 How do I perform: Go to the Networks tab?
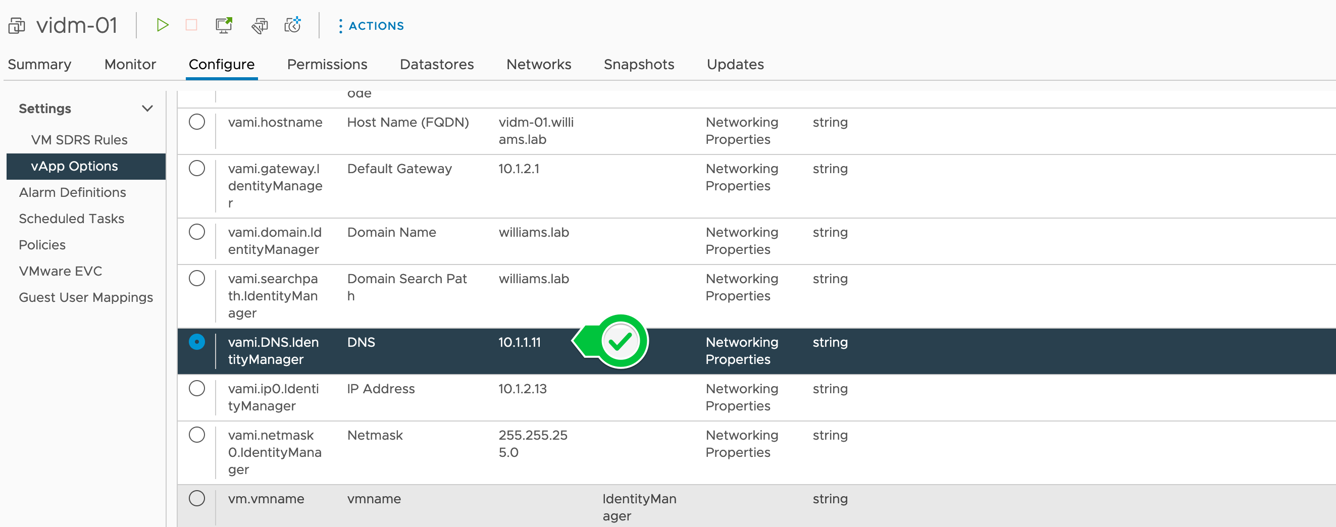pyautogui.click(x=539, y=64)
